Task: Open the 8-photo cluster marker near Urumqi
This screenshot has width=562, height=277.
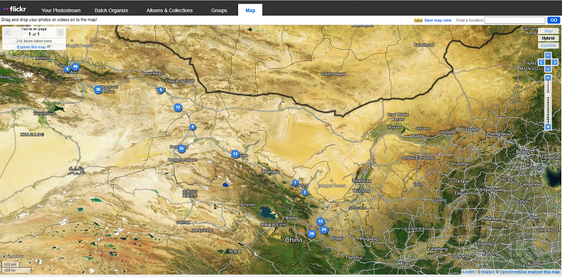Action: pos(67,69)
